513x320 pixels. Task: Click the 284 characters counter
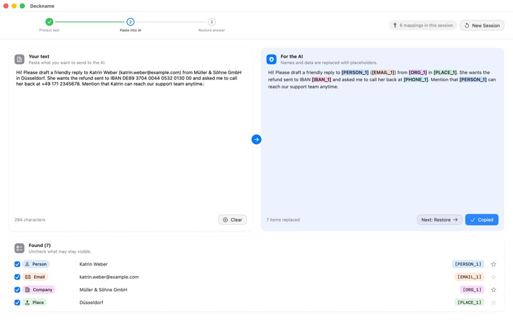tap(29, 220)
